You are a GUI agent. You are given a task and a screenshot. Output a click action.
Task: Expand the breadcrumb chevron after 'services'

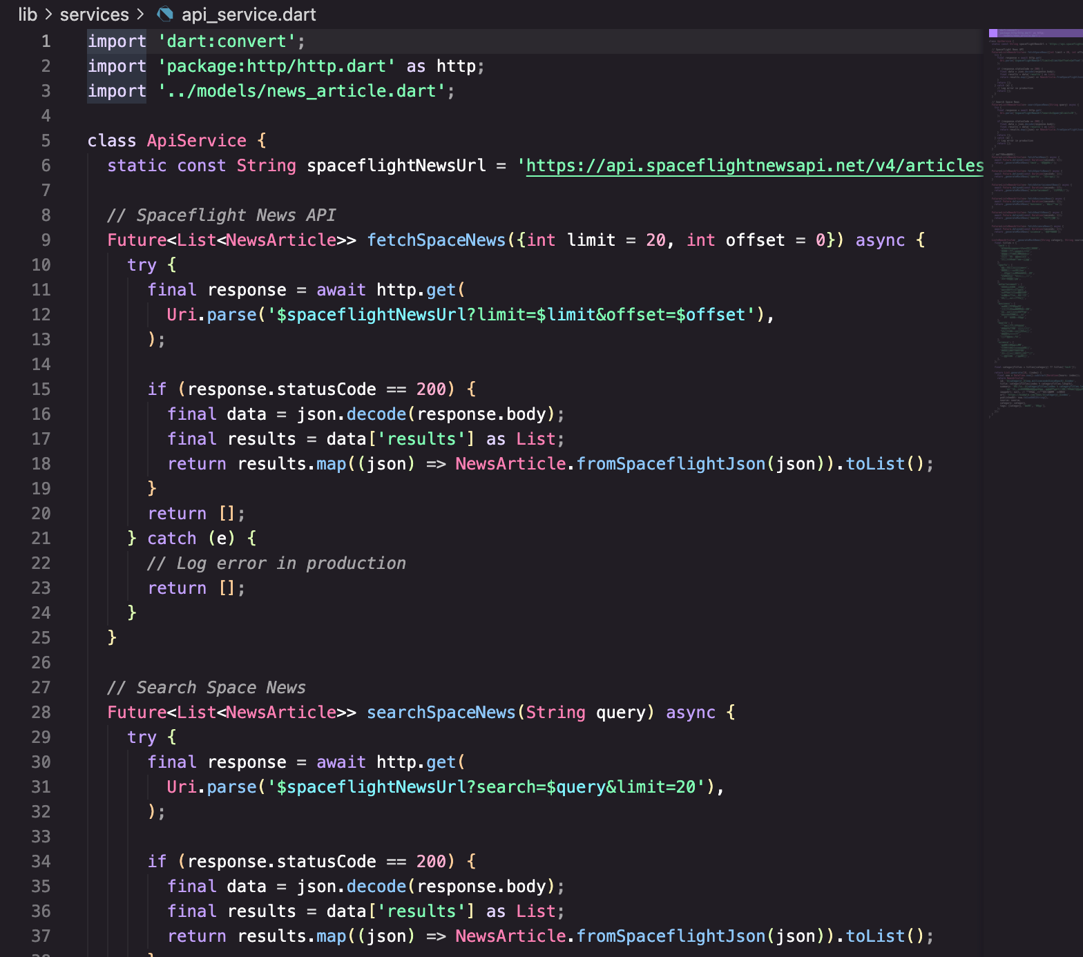pos(140,14)
